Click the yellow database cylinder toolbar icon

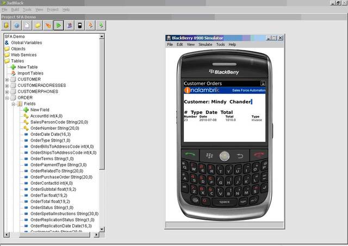click(x=7, y=26)
